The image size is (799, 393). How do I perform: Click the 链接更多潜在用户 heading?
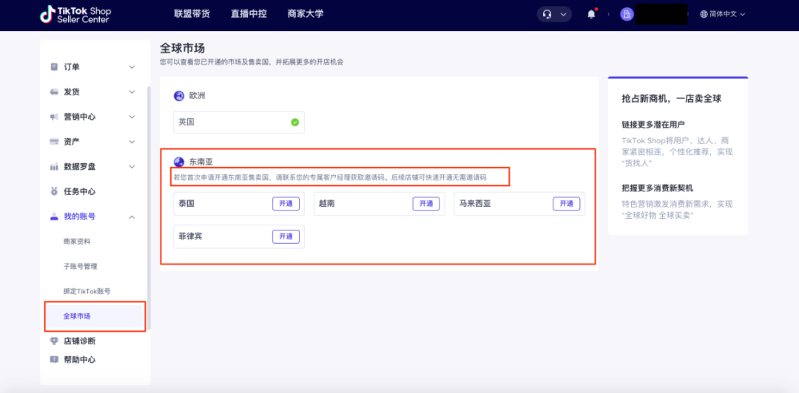pos(653,124)
